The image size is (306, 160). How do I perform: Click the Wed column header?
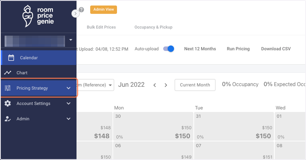(280, 108)
